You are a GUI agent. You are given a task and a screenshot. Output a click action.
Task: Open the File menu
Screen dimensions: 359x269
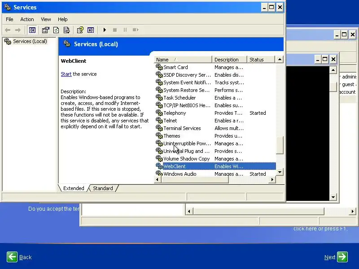pos(9,19)
